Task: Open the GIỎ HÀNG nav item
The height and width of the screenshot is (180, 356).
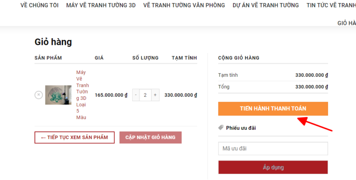Action: point(347,23)
